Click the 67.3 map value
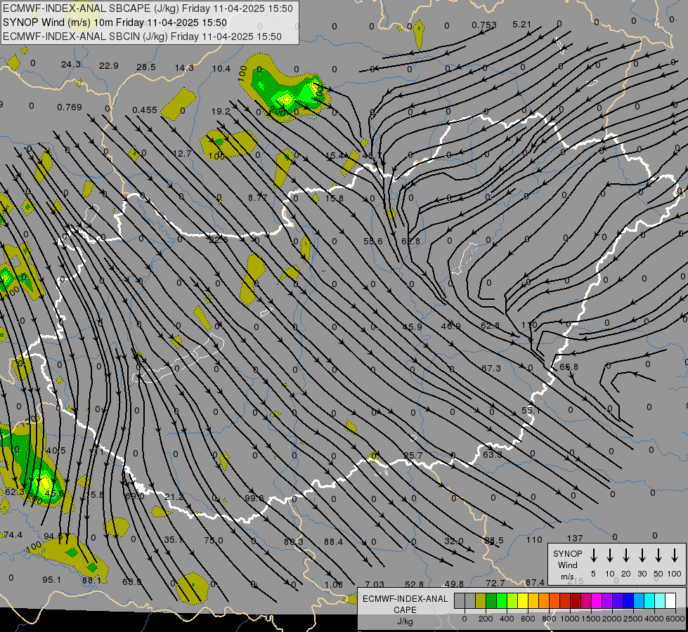 [x=491, y=369]
